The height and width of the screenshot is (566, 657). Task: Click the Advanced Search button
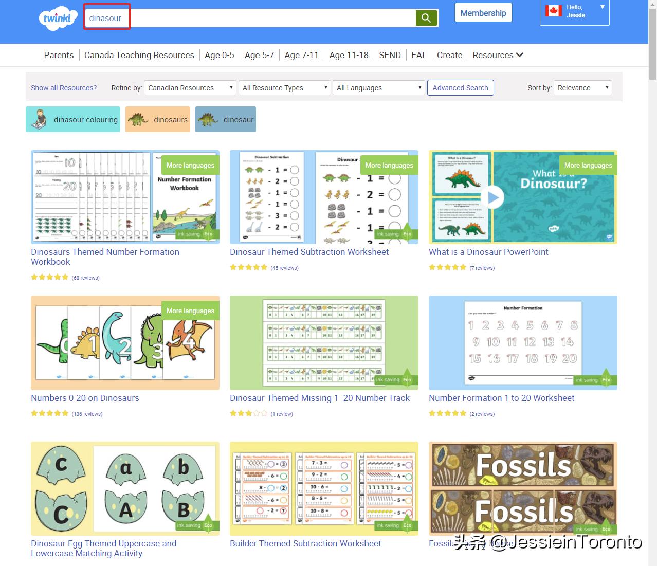[460, 88]
